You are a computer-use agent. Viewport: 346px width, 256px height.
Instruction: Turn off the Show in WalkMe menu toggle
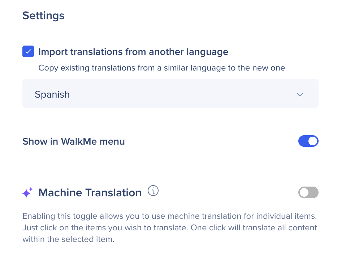point(308,141)
